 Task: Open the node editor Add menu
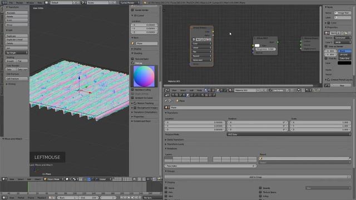(x=191, y=90)
